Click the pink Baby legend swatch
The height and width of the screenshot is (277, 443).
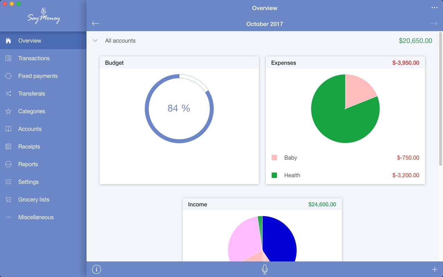click(274, 158)
